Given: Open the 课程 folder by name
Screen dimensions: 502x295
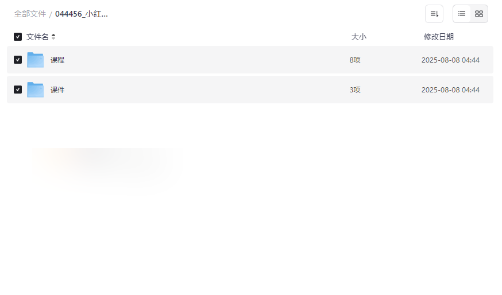Looking at the screenshot, I should pos(57,60).
